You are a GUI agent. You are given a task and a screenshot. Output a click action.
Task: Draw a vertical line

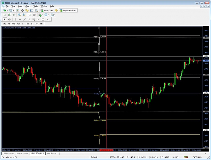15,19
